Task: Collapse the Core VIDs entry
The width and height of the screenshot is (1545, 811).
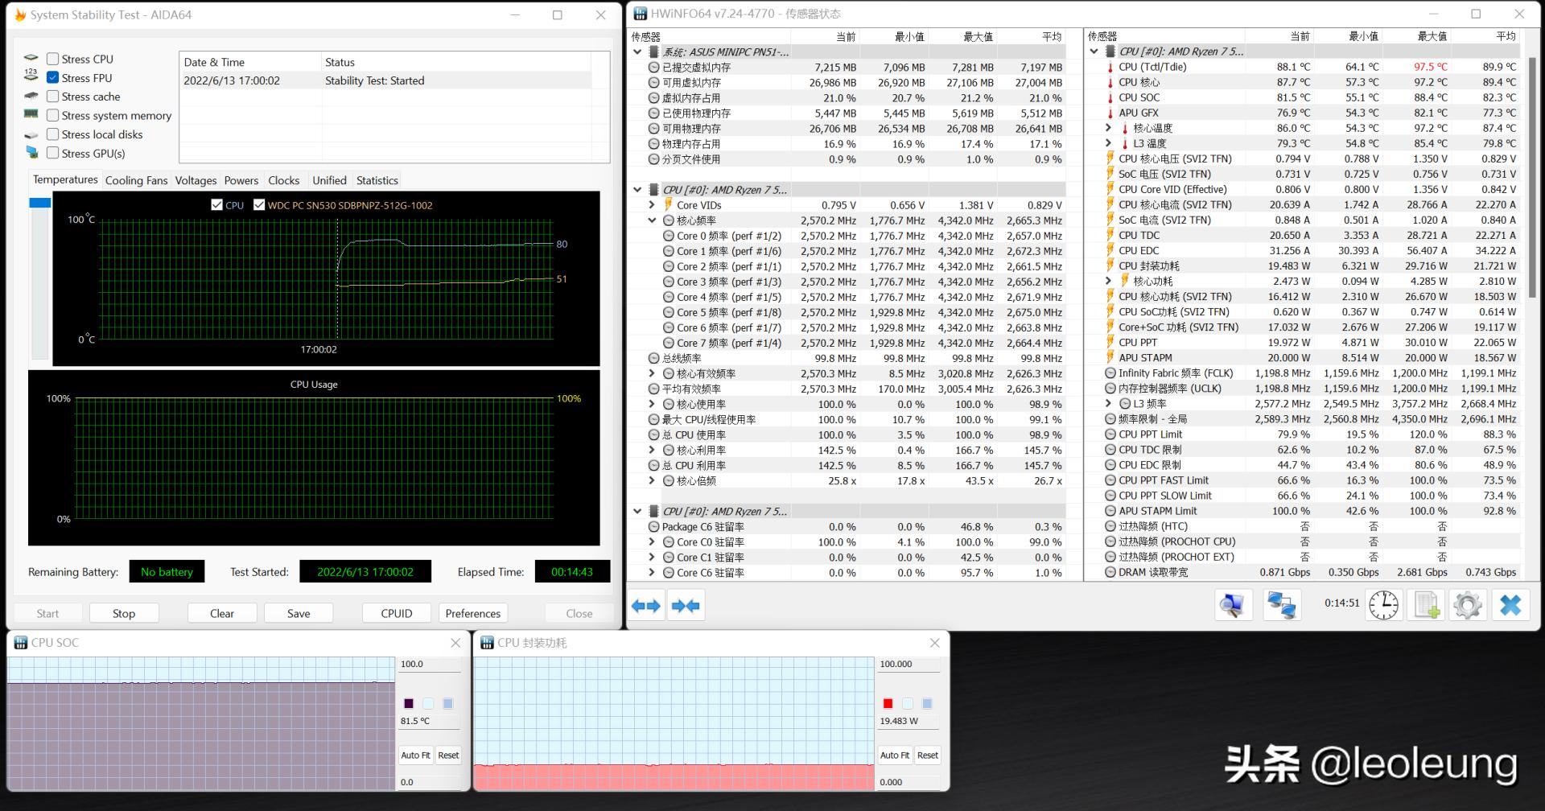Action: coord(652,204)
